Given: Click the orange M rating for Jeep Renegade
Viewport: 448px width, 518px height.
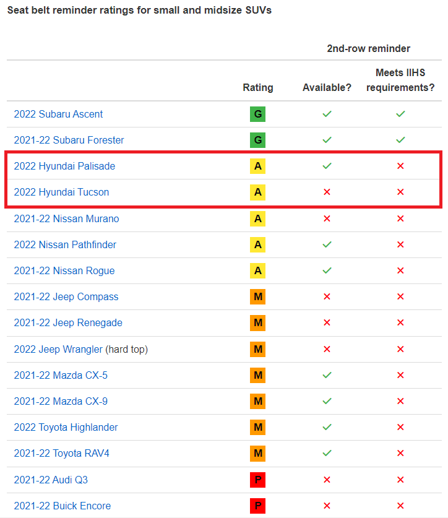Looking at the screenshot, I should coord(257,323).
